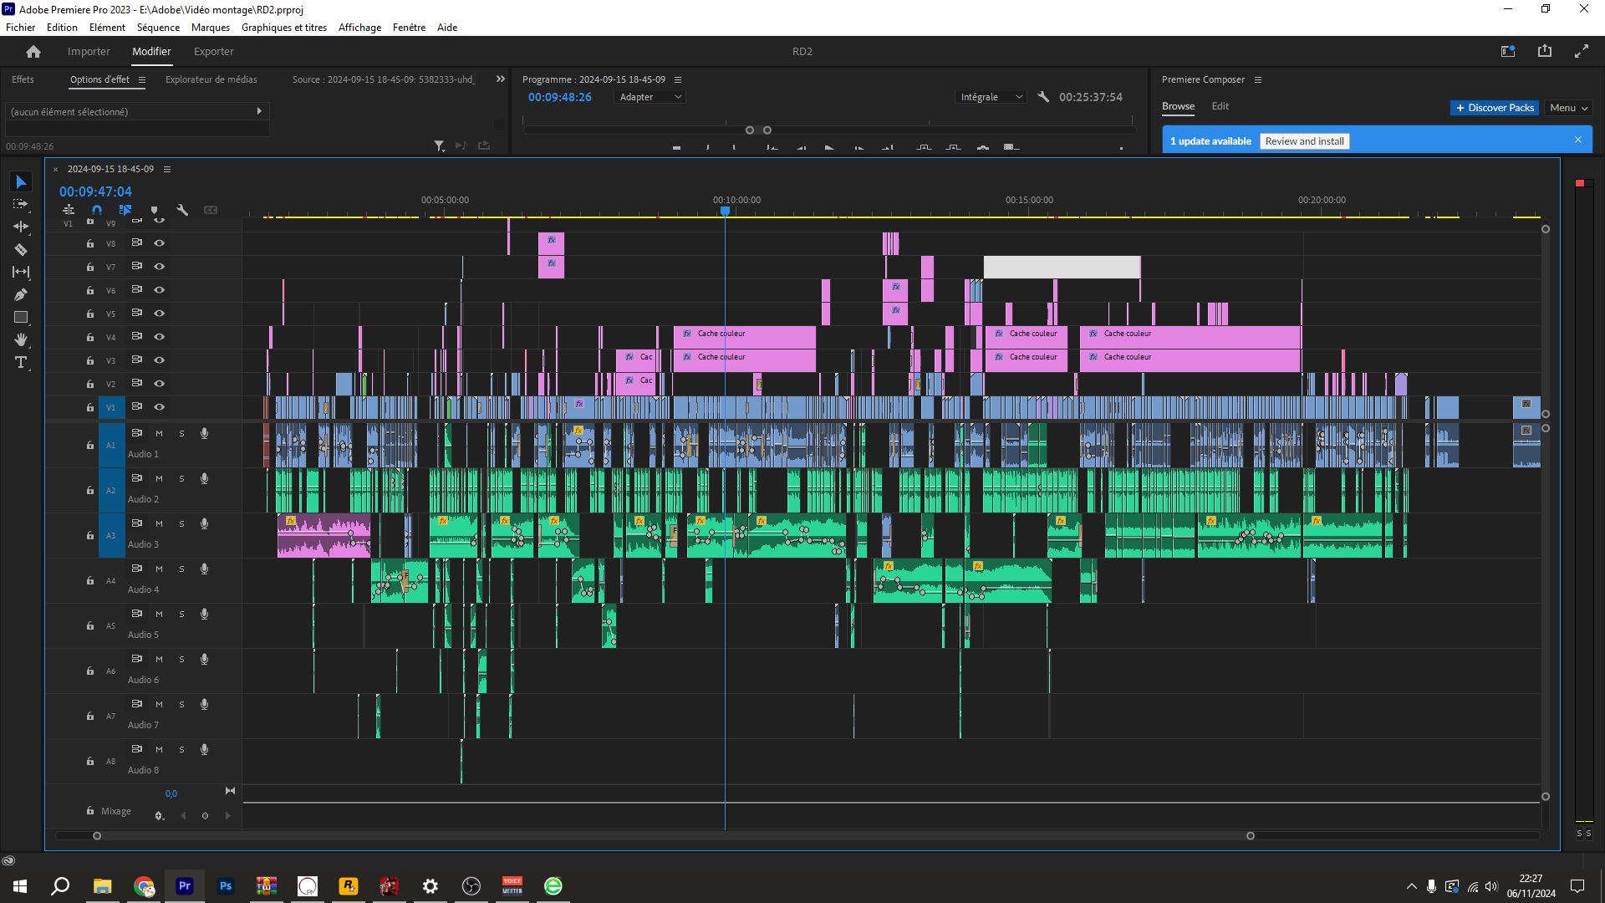The width and height of the screenshot is (1605, 903).
Task: Select the Hand tool
Action: pyautogui.click(x=21, y=339)
